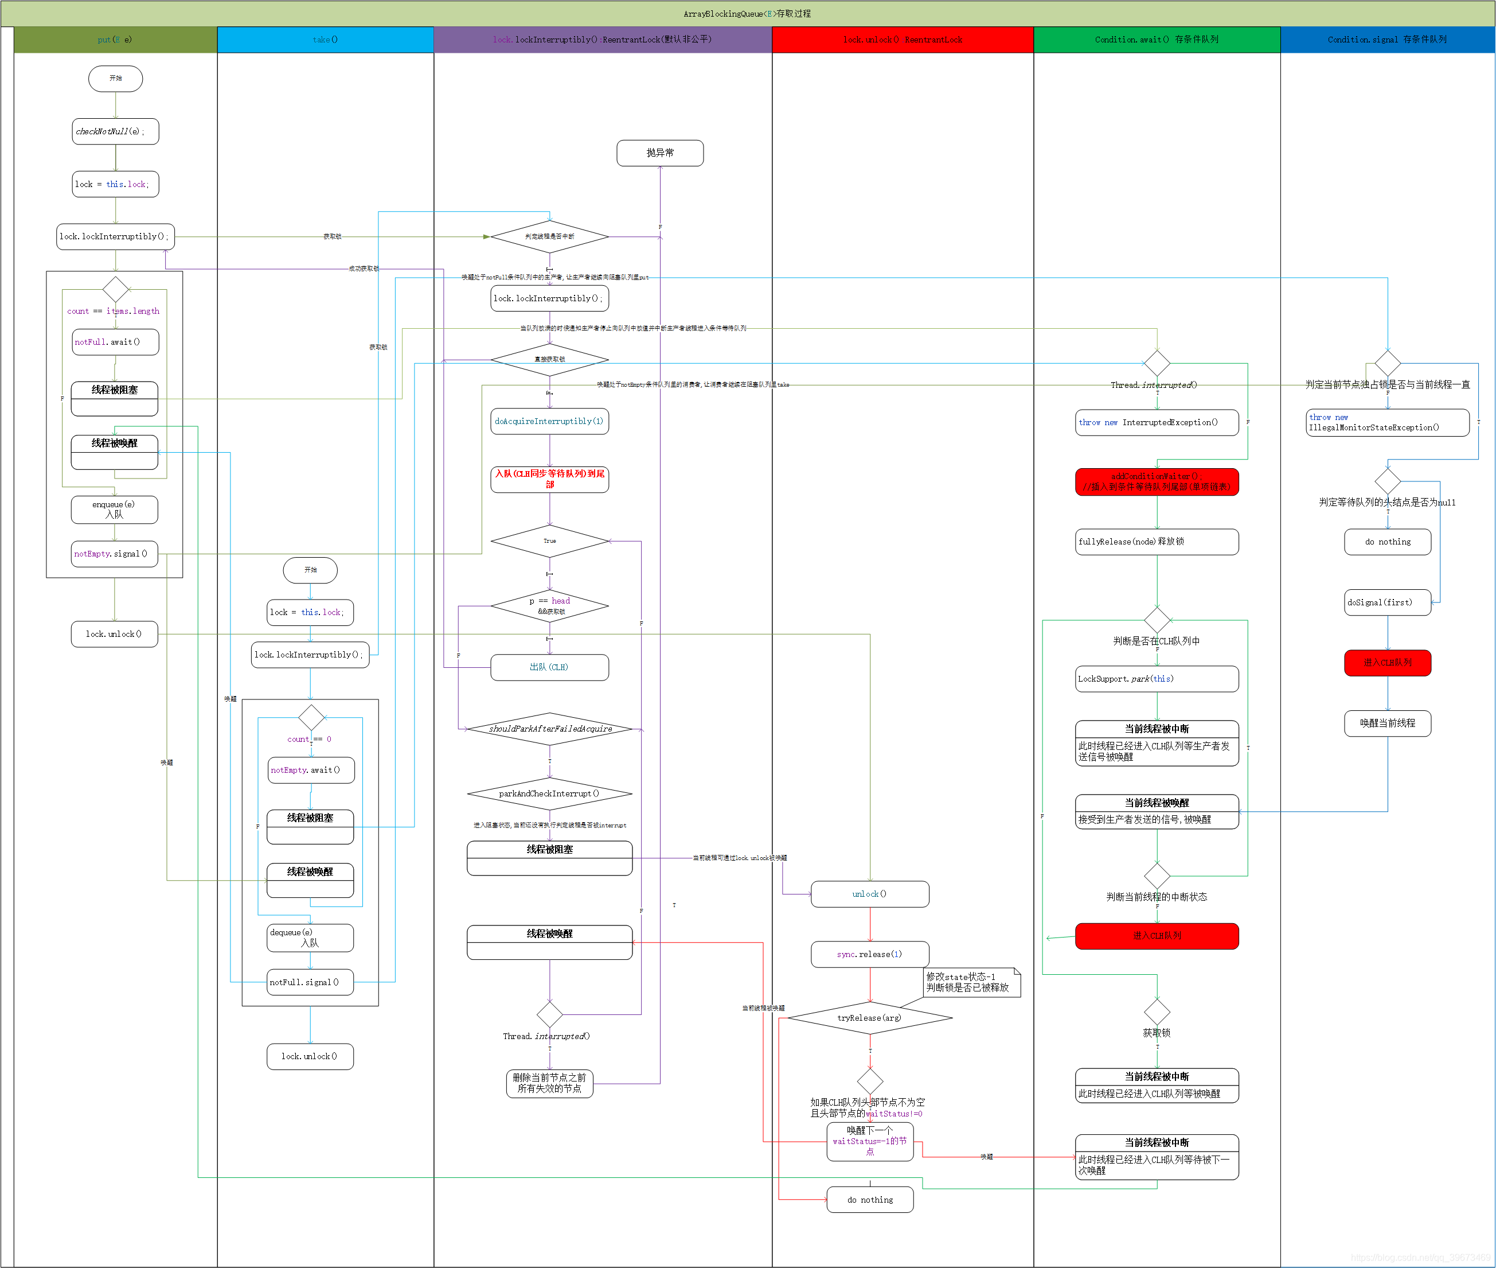Image resolution: width=1496 pixels, height=1268 pixels.
Task: Click the 'fullyRelease(node)释放锁' node
Action: (1157, 542)
